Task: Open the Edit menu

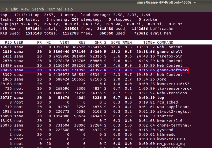Action: click(x=14, y=9)
